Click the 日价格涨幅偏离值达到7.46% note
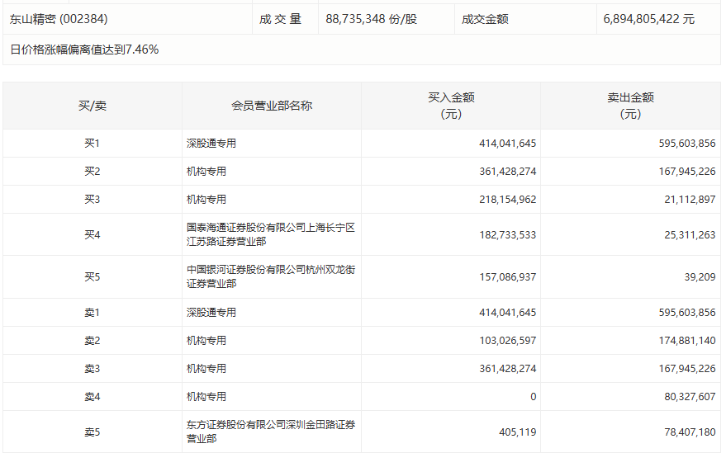 [x=84, y=50]
